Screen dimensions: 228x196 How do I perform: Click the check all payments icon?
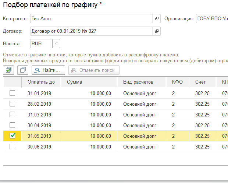point(9,70)
